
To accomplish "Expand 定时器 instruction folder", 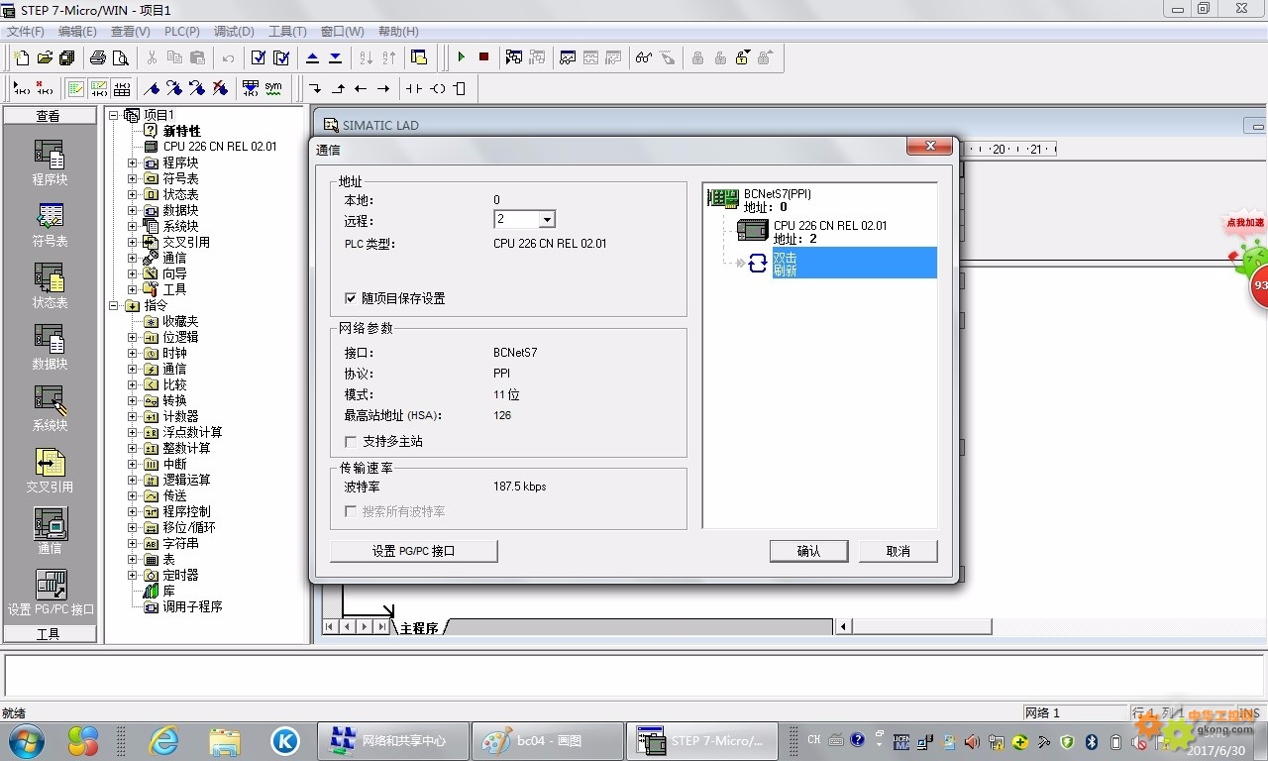I will 132,575.
